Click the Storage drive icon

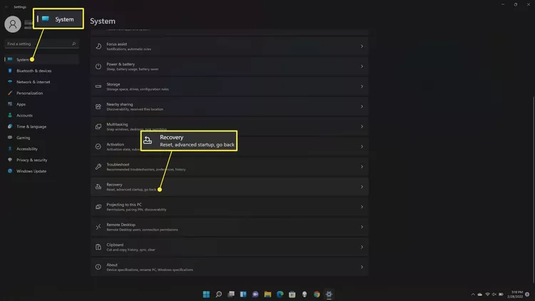pos(98,86)
